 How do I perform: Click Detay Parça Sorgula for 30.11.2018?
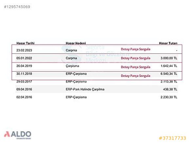(x=136, y=76)
